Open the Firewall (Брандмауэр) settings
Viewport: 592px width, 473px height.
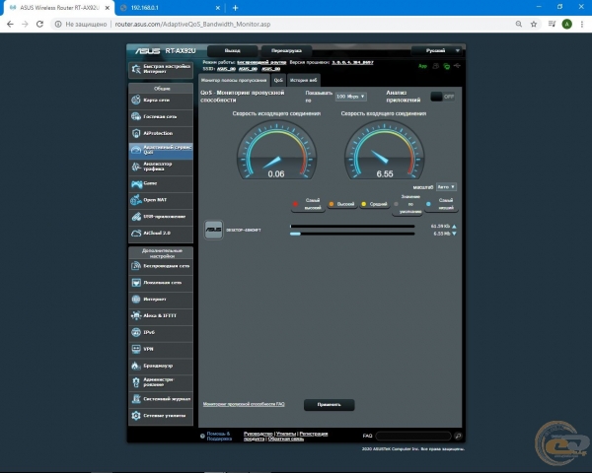click(x=161, y=366)
